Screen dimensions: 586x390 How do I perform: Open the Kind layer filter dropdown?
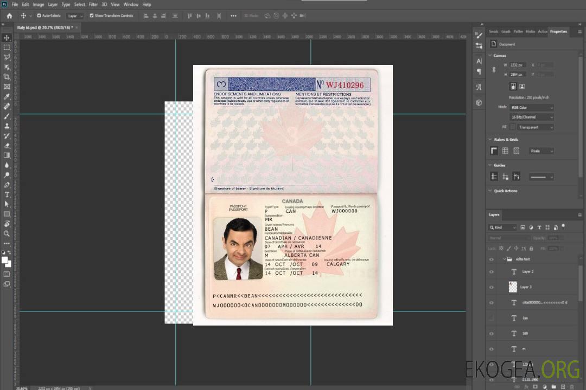502,227
